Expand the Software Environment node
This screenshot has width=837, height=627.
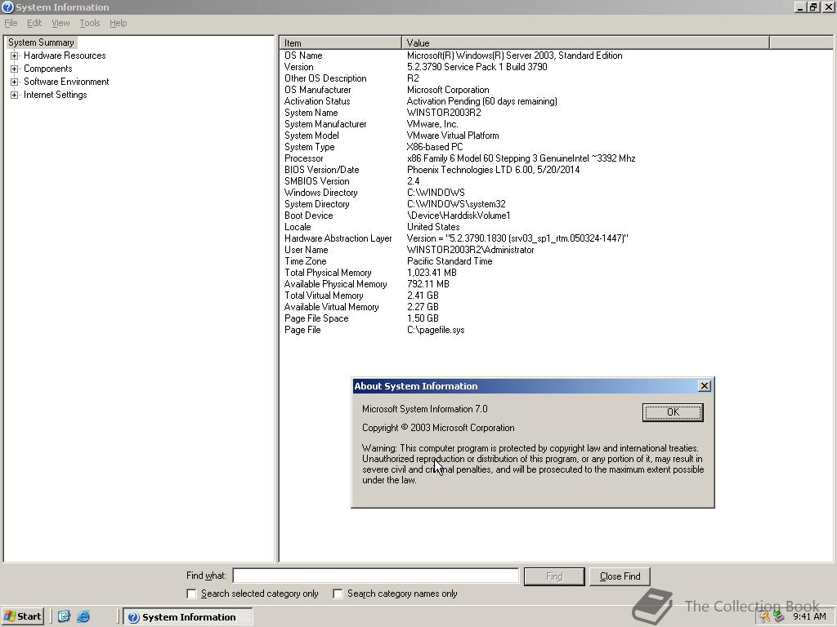click(15, 82)
